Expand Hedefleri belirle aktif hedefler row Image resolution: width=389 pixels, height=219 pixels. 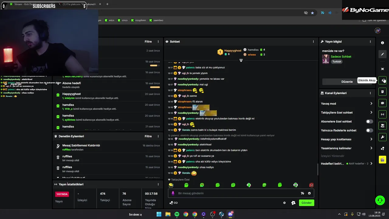(347, 164)
